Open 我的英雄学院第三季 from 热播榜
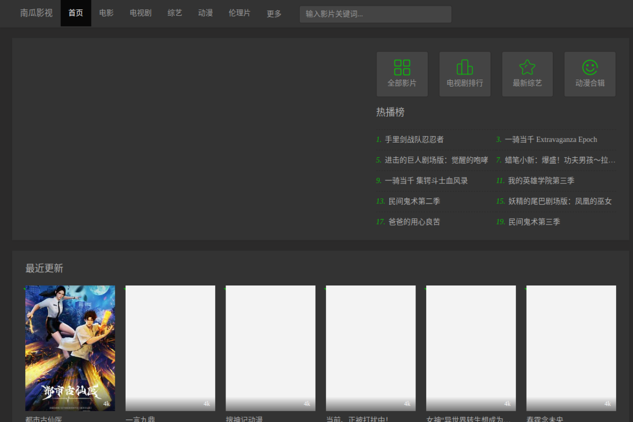The height and width of the screenshot is (422, 633). (x=541, y=181)
